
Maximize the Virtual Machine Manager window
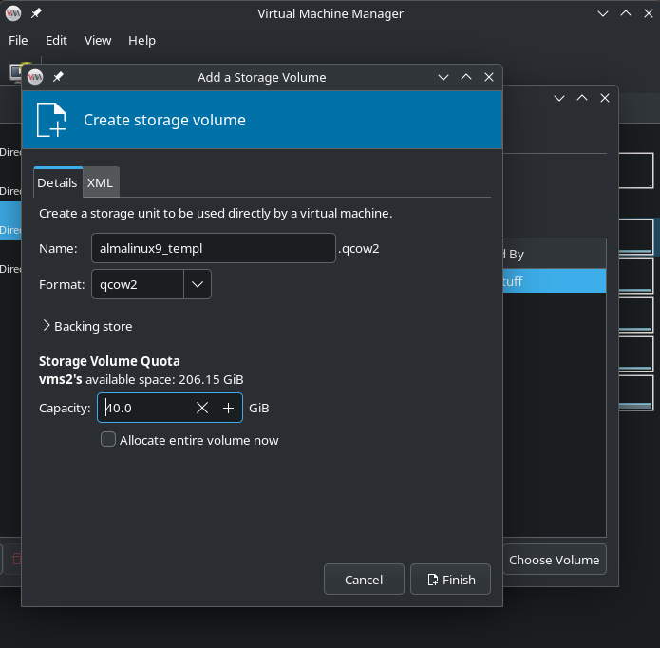626,13
